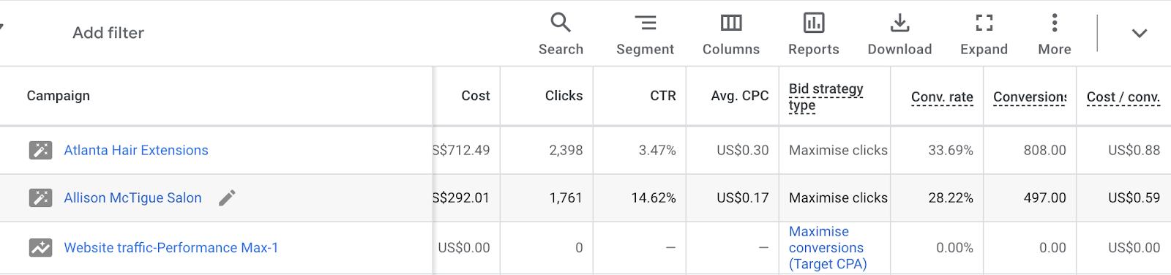Viewport: 1171px width, 275px height.
Task: Open Website traffic-Performance Max-1 campaign
Action: point(171,248)
